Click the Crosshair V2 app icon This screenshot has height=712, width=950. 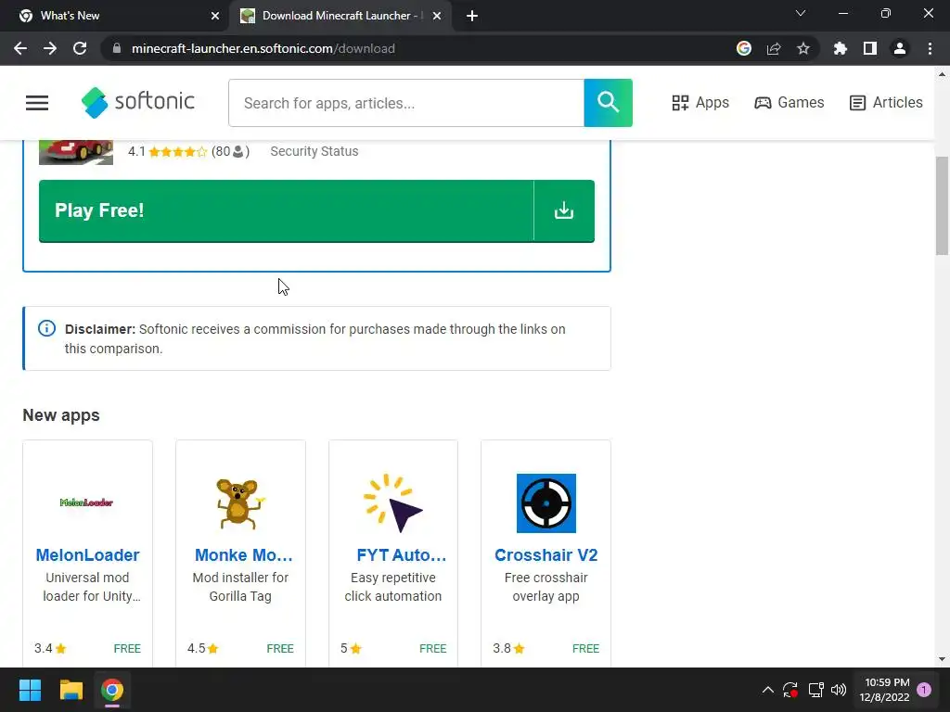[x=546, y=503]
